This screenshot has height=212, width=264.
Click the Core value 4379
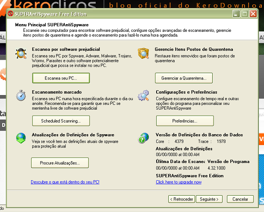point(179,141)
